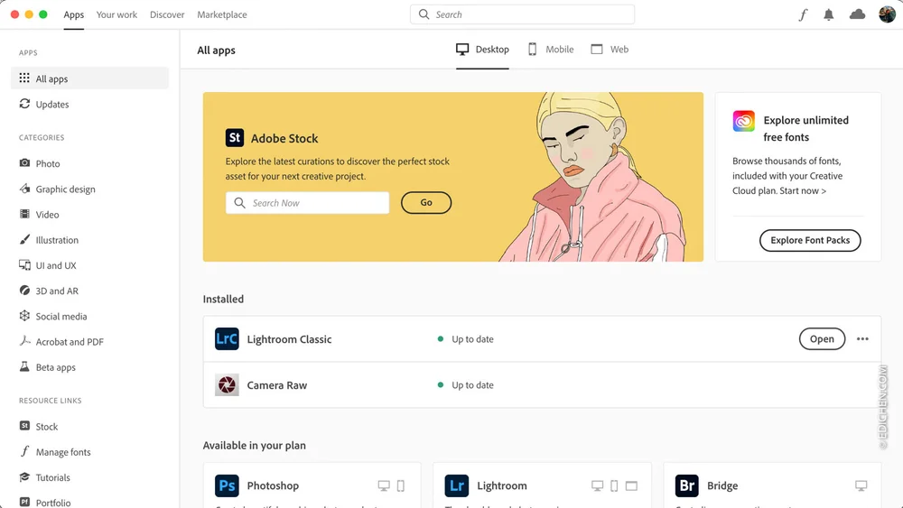Open the user profile avatar
The height and width of the screenshot is (508, 903).
pyautogui.click(x=887, y=14)
